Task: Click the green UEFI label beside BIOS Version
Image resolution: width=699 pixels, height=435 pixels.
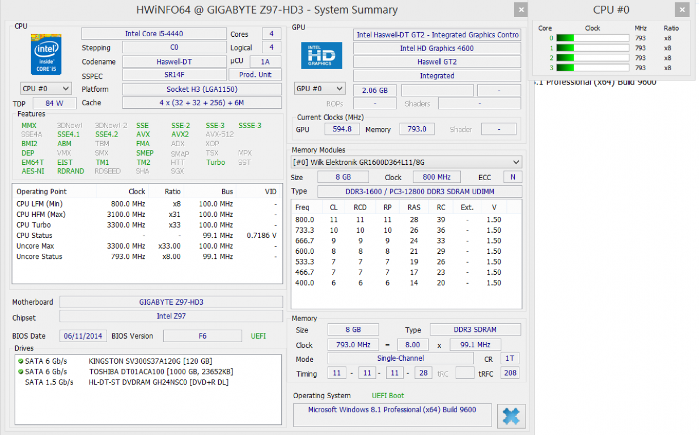Action: [258, 336]
